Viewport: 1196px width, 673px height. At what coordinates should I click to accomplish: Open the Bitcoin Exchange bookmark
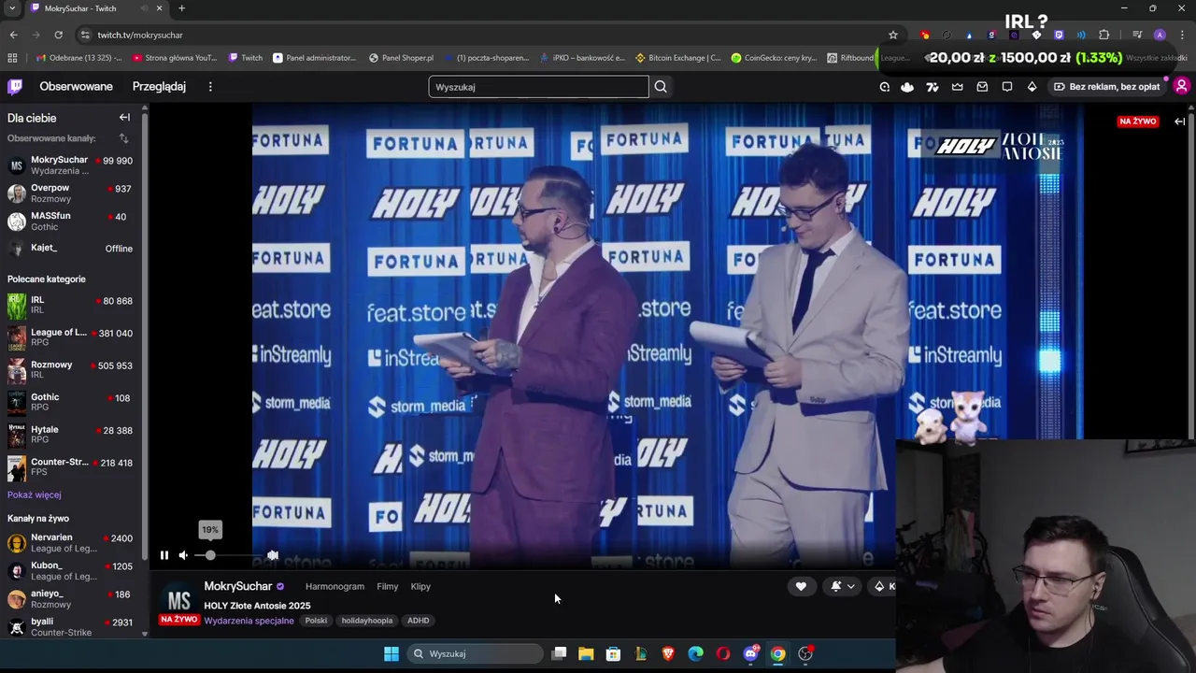(x=678, y=58)
